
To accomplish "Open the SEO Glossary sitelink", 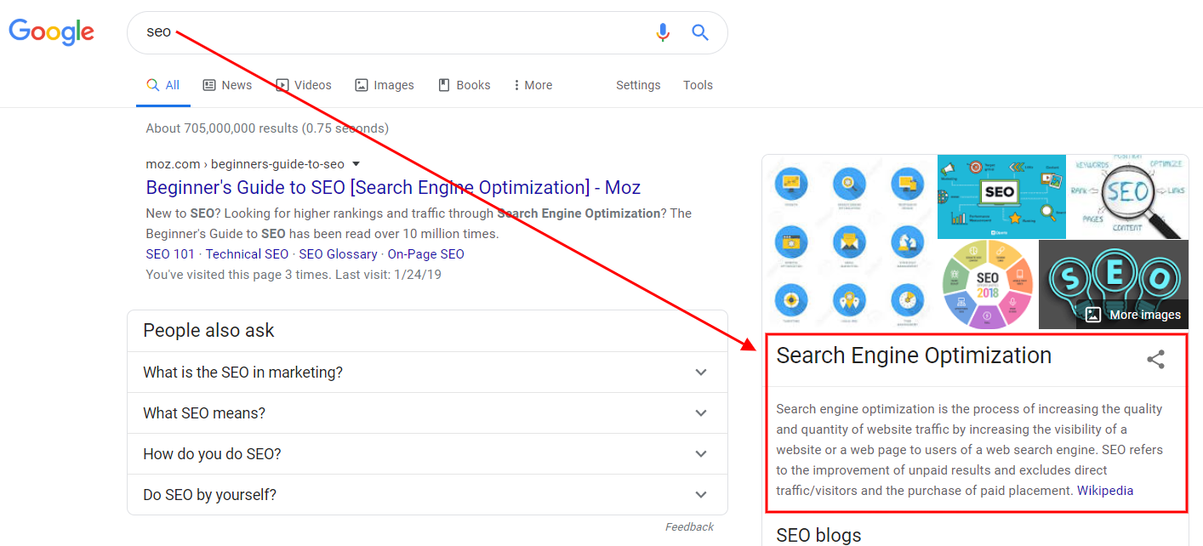I will pos(338,254).
